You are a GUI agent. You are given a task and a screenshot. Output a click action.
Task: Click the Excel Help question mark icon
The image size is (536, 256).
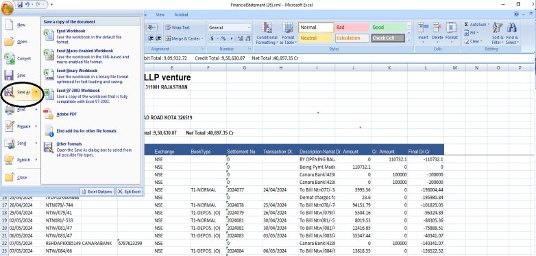coord(517,14)
